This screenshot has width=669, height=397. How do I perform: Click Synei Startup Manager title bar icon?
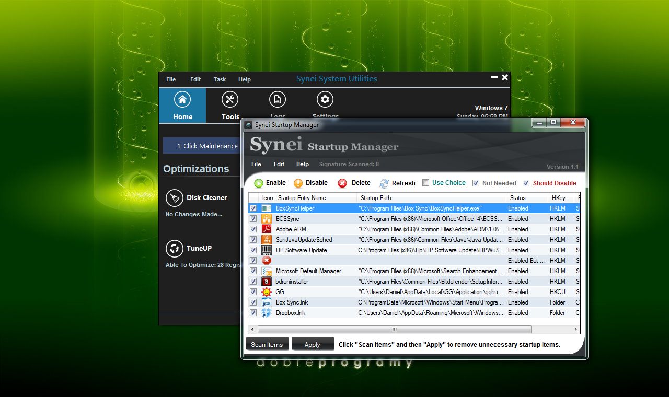pyautogui.click(x=248, y=125)
